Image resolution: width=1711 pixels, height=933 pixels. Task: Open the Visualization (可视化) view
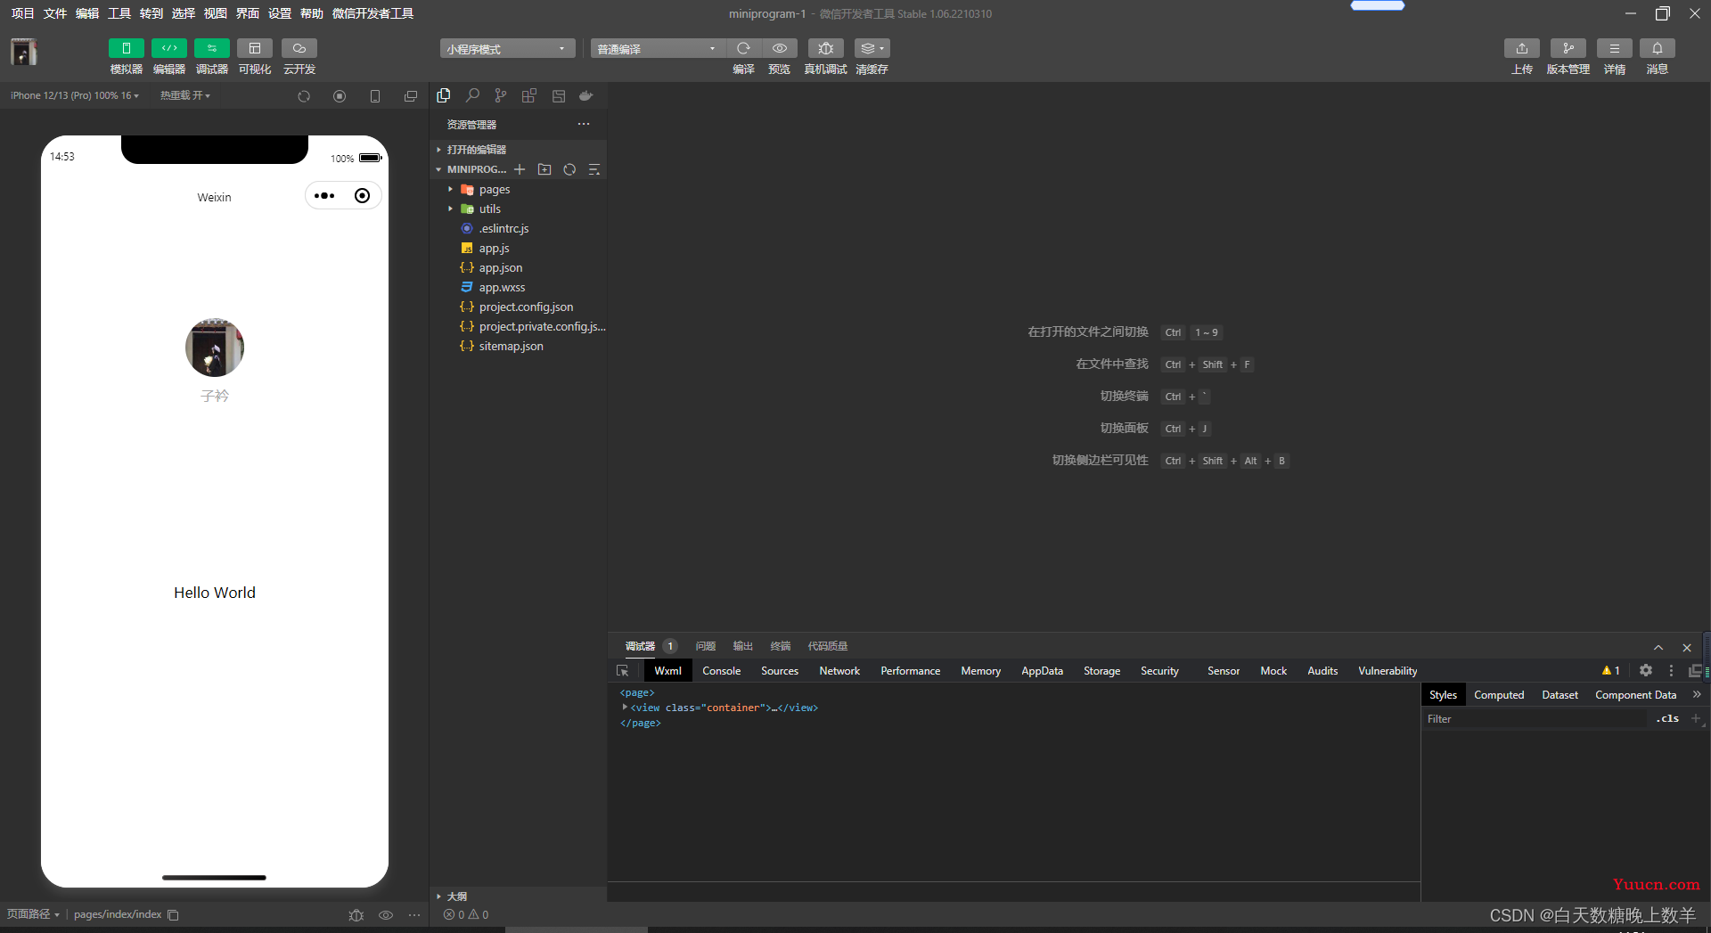point(254,48)
